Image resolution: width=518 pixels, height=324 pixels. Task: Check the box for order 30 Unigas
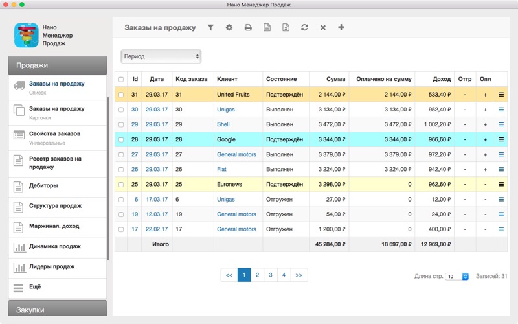point(121,110)
